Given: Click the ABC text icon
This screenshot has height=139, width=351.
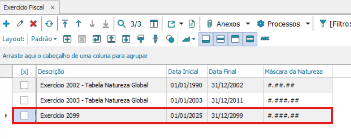Looking at the screenshot, I should pyautogui.click(x=265, y=39).
